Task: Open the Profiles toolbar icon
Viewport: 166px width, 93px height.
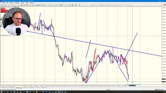Action: pos(5,5)
